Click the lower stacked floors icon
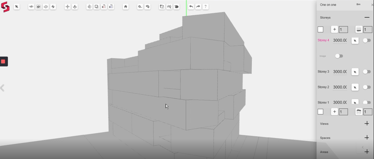The width and height of the screenshot is (374, 159). pos(359,112)
